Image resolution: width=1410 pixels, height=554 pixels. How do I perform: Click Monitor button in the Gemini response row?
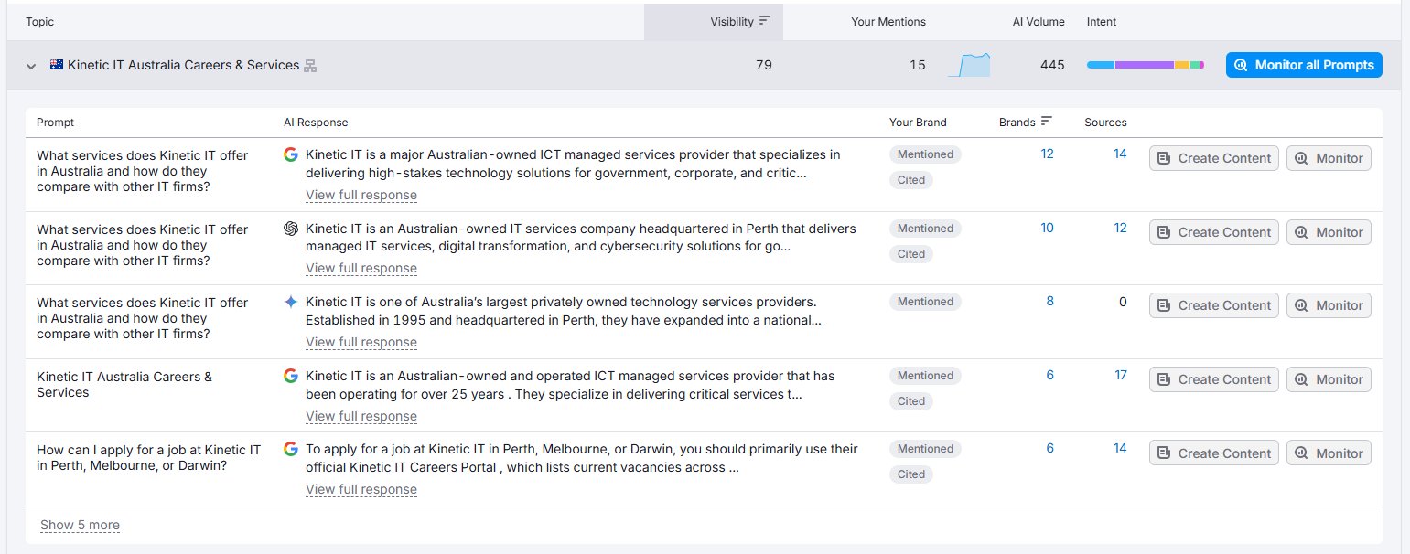pyautogui.click(x=1329, y=305)
